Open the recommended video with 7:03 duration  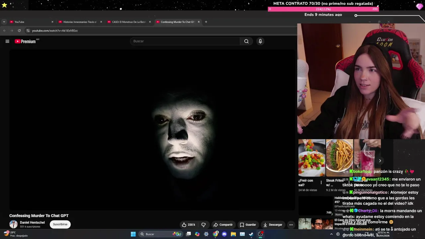click(315, 205)
